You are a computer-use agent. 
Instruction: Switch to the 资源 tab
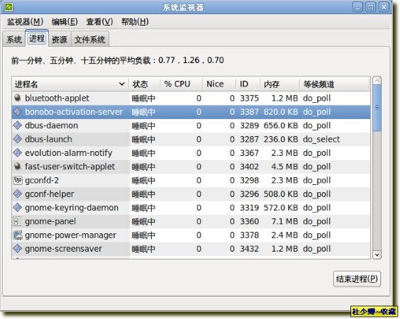tap(60, 40)
